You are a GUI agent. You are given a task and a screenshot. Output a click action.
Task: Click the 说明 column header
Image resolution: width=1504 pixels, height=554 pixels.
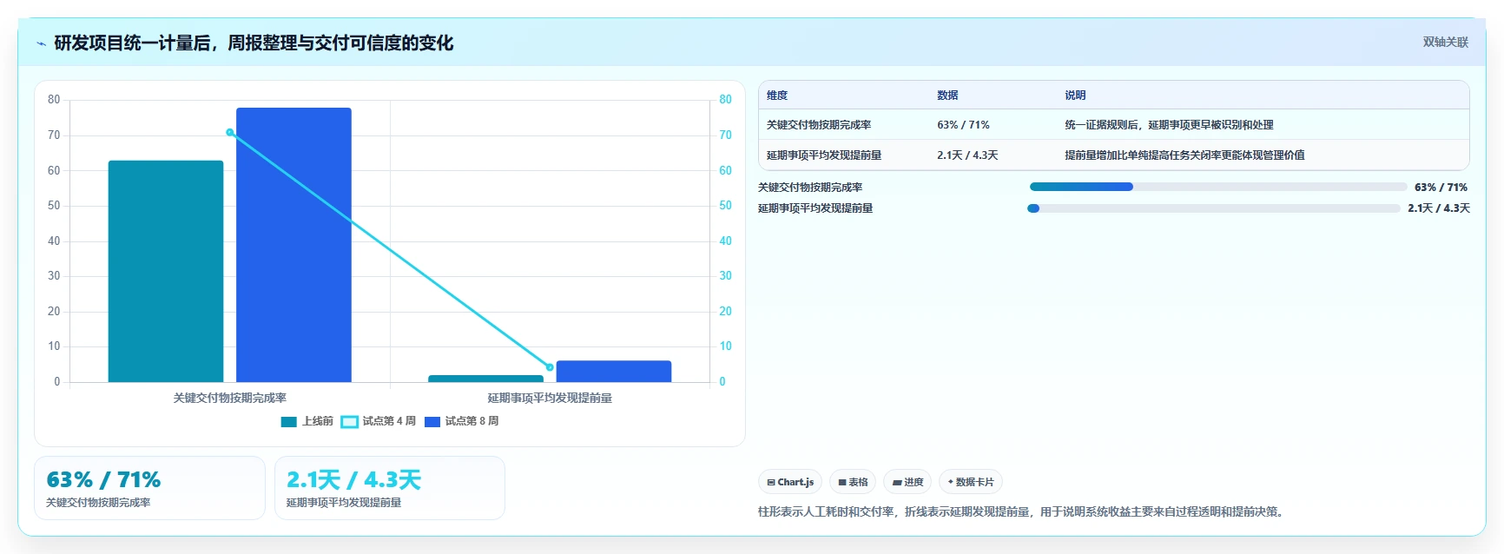pyautogui.click(x=1075, y=96)
